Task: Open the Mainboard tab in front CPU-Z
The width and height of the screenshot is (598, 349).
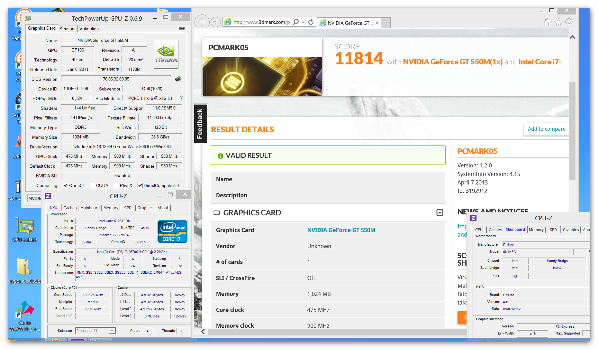Action: pos(90,208)
